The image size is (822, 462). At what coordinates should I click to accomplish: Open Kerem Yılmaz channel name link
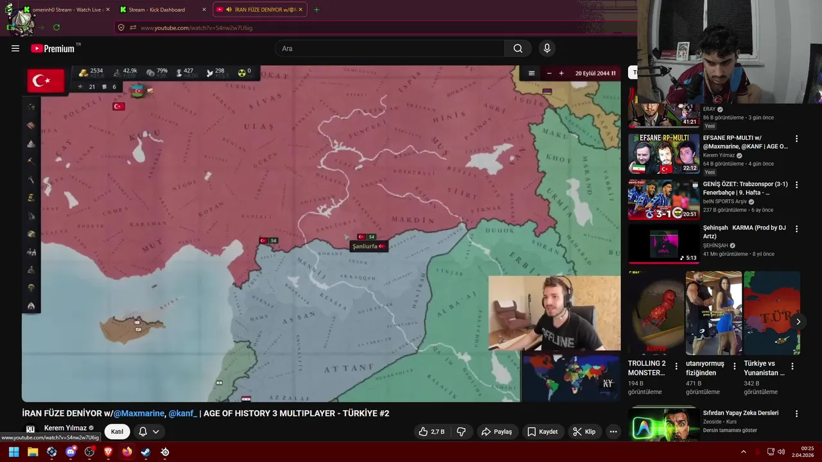tap(65, 428)
